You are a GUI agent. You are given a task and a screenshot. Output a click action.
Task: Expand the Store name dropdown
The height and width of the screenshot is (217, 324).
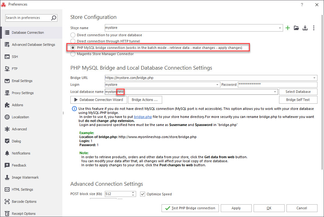[x=280, y=28]
